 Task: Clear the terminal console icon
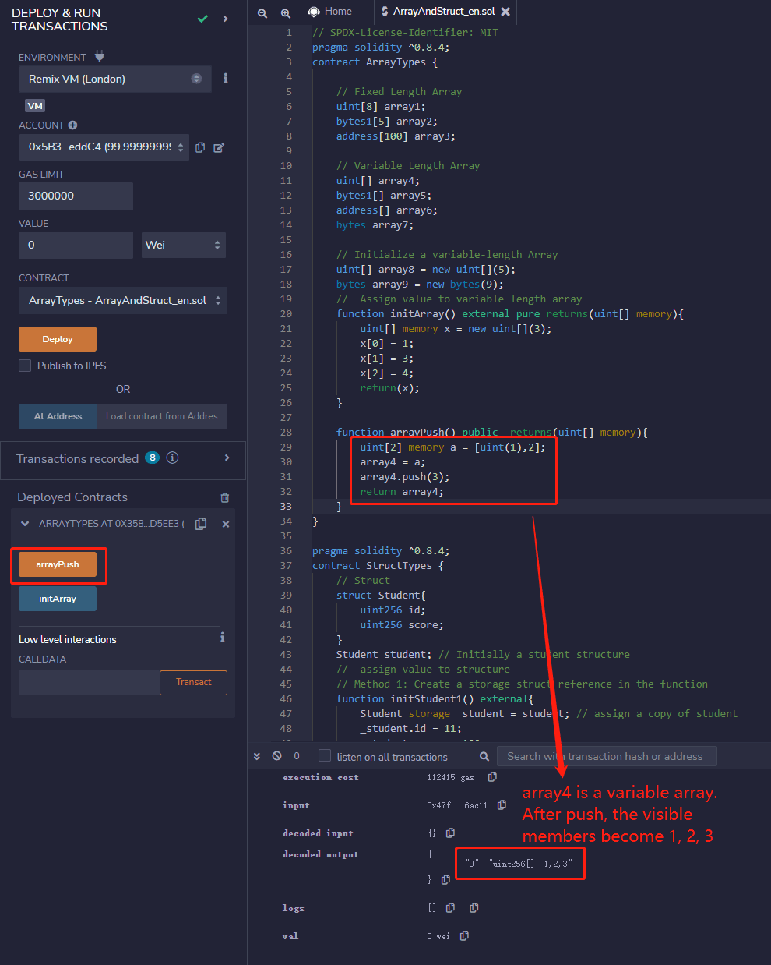pos(276,756)
